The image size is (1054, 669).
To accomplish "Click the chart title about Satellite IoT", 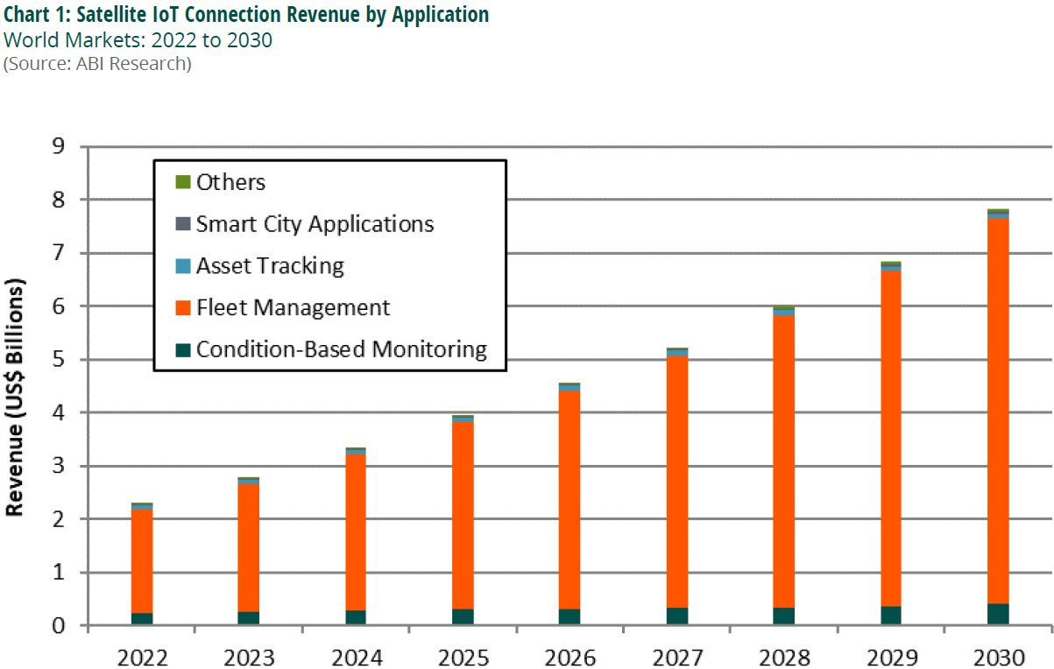I will tap(246, 15).
